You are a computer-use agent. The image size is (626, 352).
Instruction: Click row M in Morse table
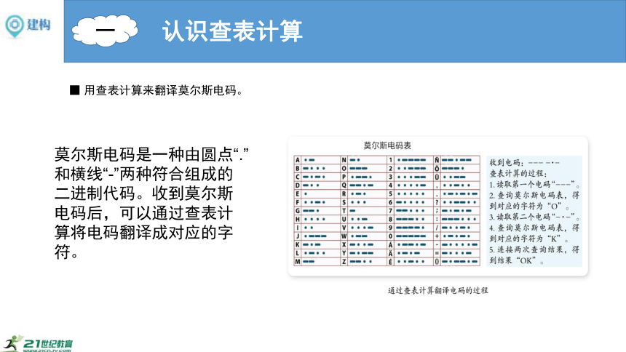pos(317,262)
